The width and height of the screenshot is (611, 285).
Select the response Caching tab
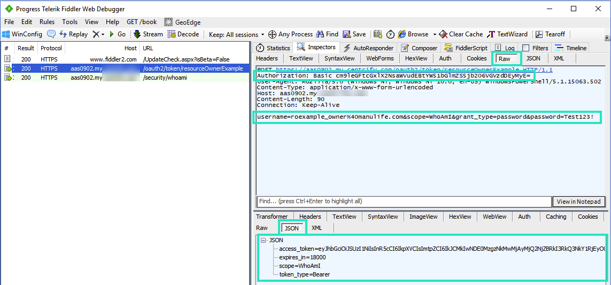coord(556,217)
